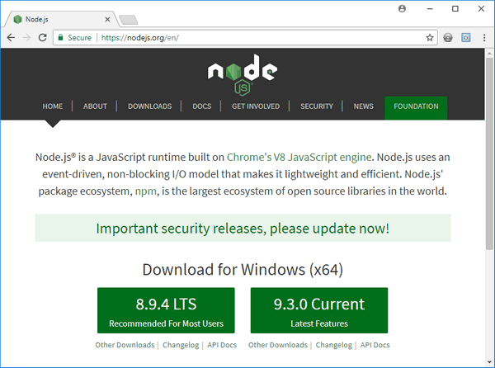Open the blue square extension icon
Screen dimensions: 495x368
point(466,38)
